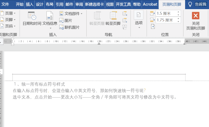Screen dimensions: 209x127
Task: Click the center tab stop marker on ruler
Action: (99, 43)
